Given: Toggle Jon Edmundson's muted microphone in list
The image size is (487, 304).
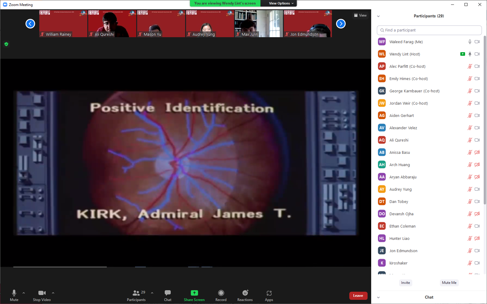Looking at the screenshot, I should tap(470, 251).
